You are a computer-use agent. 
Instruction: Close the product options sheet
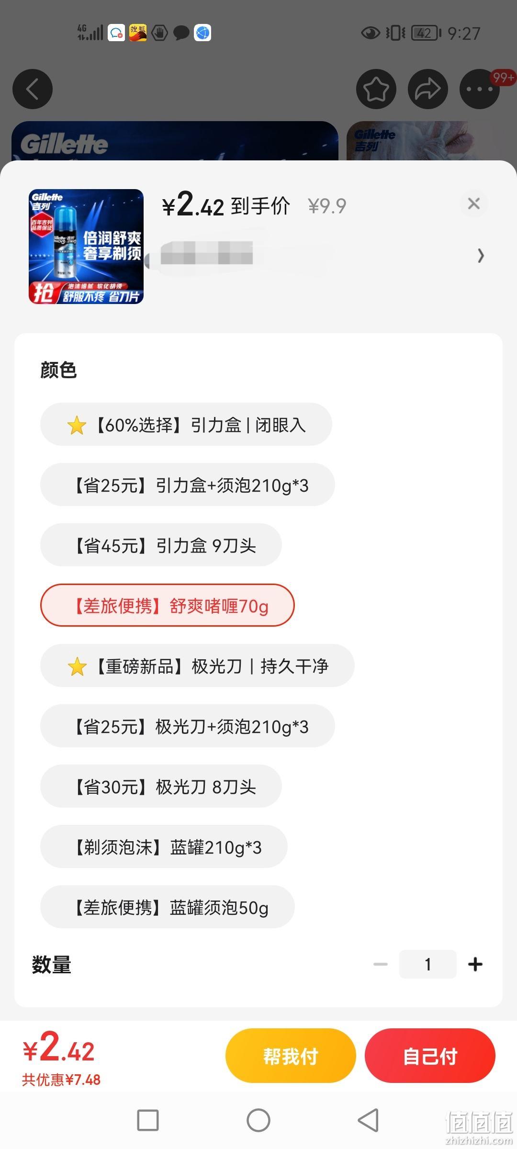tap(474, 203)
